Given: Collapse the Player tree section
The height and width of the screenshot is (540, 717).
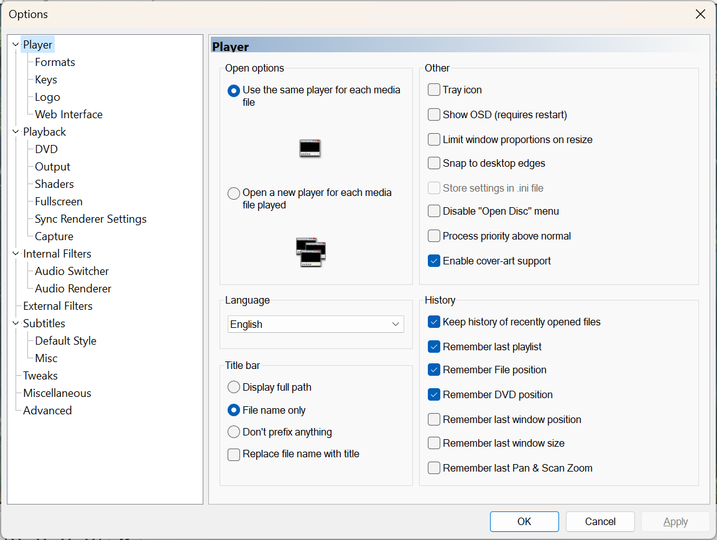Looking at the screenshot, I should click(14, 44).
